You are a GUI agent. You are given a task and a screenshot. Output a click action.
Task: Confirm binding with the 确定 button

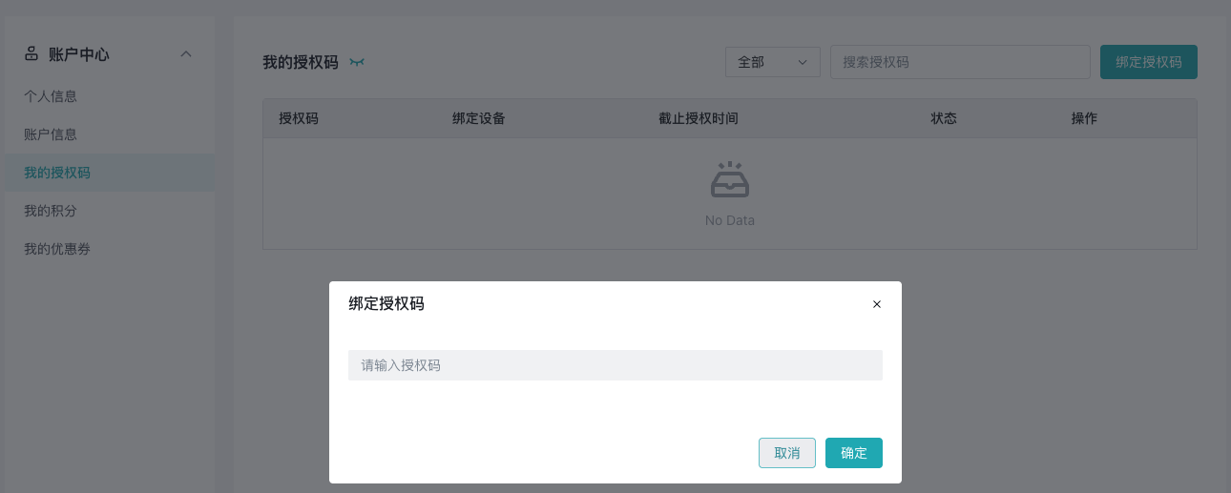[854, 453]
